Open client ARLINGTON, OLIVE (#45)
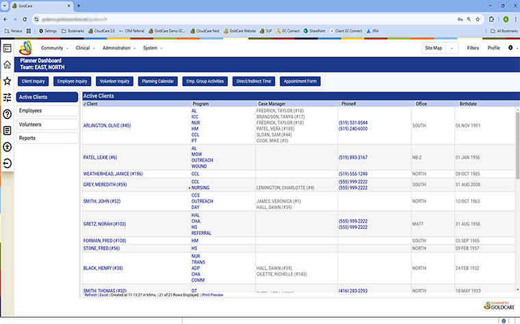 107,126
